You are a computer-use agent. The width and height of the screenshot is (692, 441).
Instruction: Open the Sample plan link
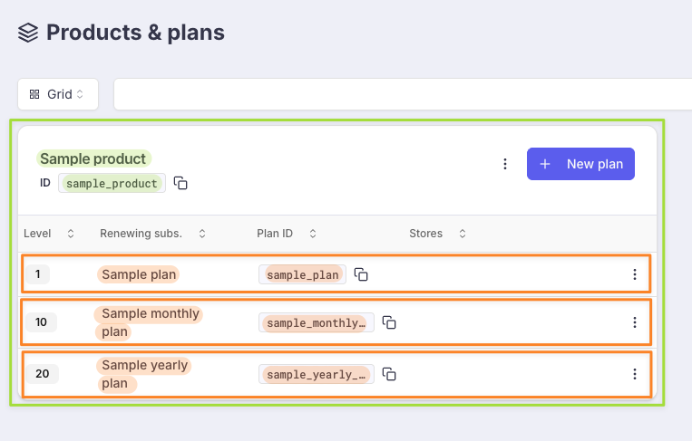(x=139, y=274)
